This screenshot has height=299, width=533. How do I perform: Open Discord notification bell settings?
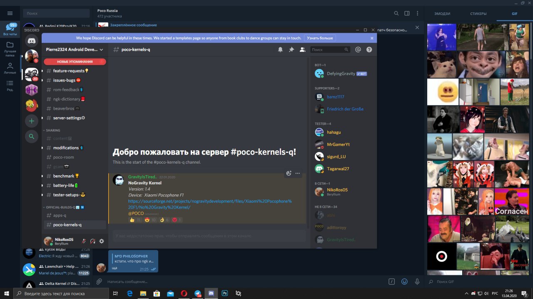click(x=280, y=49)
